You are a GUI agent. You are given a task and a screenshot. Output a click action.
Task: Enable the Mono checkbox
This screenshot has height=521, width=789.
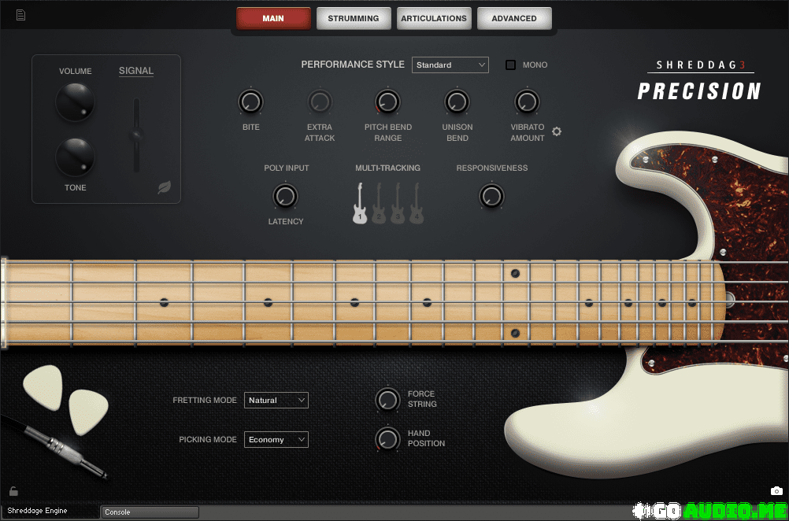coord(511,65)
